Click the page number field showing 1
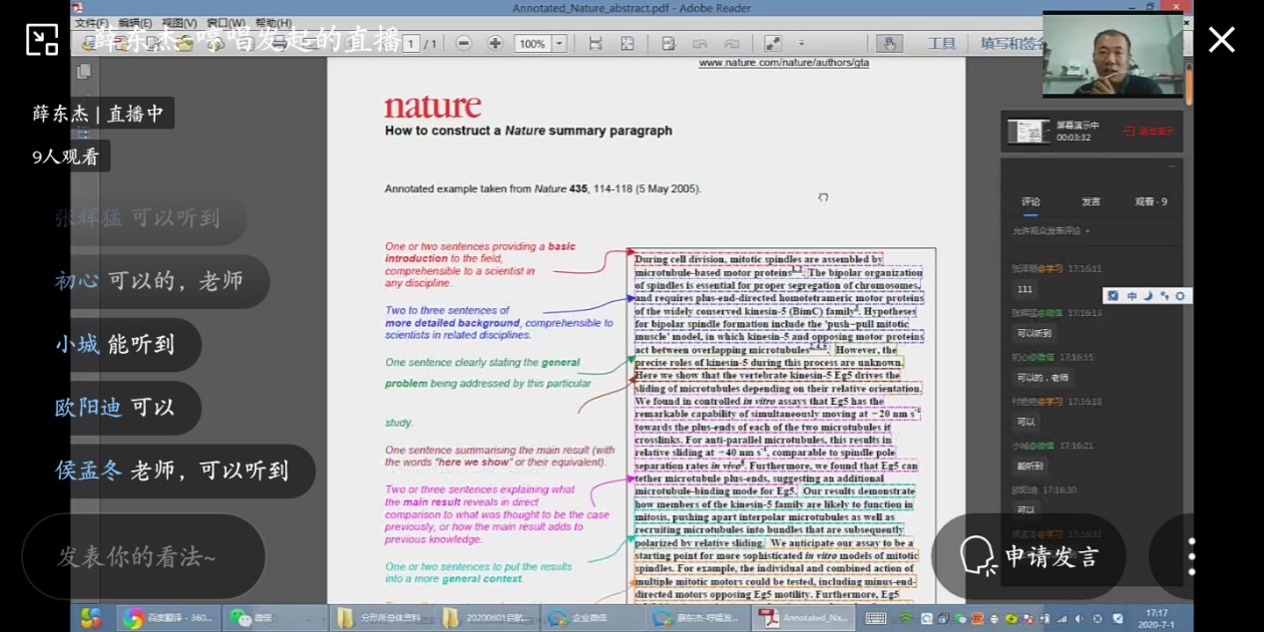Screen dimensions: 1264x632 [x=410, y=44]
